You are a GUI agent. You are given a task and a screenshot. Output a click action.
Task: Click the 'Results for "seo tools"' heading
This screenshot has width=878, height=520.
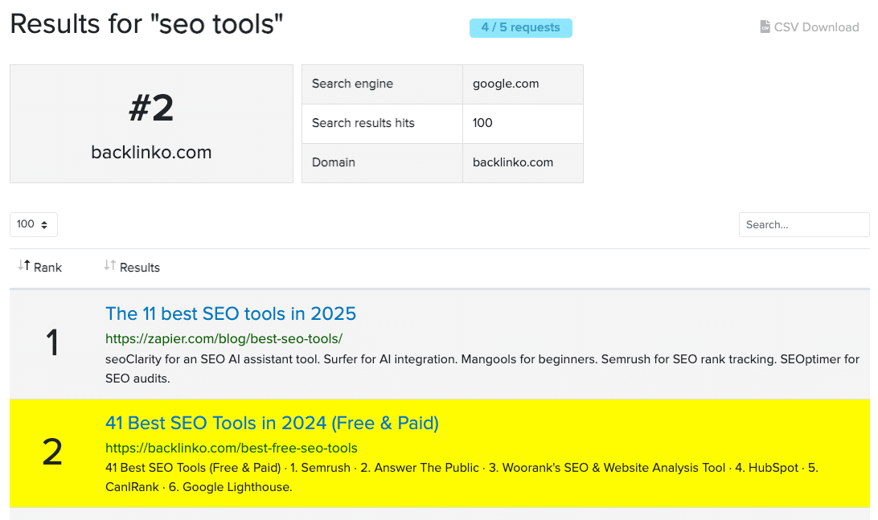pos(145,23)
